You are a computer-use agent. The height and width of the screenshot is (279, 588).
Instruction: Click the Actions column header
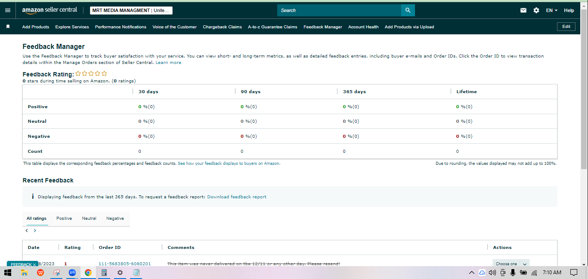(502, 248)
